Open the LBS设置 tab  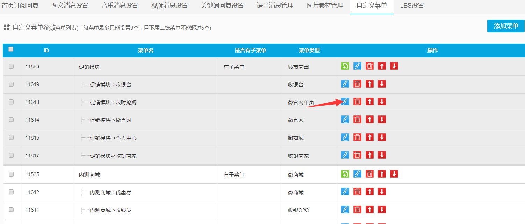412,6
